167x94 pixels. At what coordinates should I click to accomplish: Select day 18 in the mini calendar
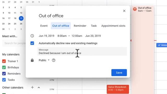(15, 18)
